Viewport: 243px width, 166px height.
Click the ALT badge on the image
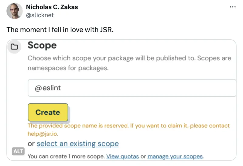tap(18, 151)
